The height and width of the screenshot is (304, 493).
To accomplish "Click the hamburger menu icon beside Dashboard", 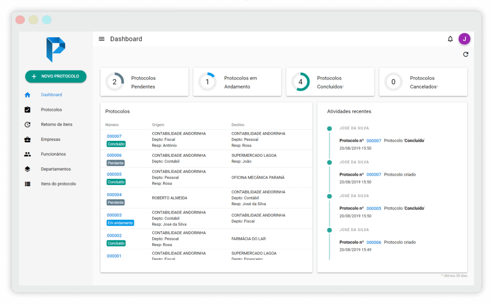I will 101,39.
